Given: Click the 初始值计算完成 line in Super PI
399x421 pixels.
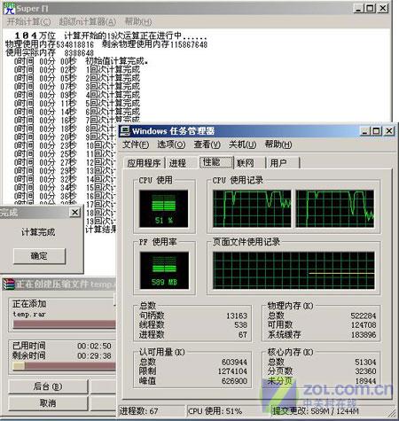Looking at the screenshot, I should click(x=82, y=61).
